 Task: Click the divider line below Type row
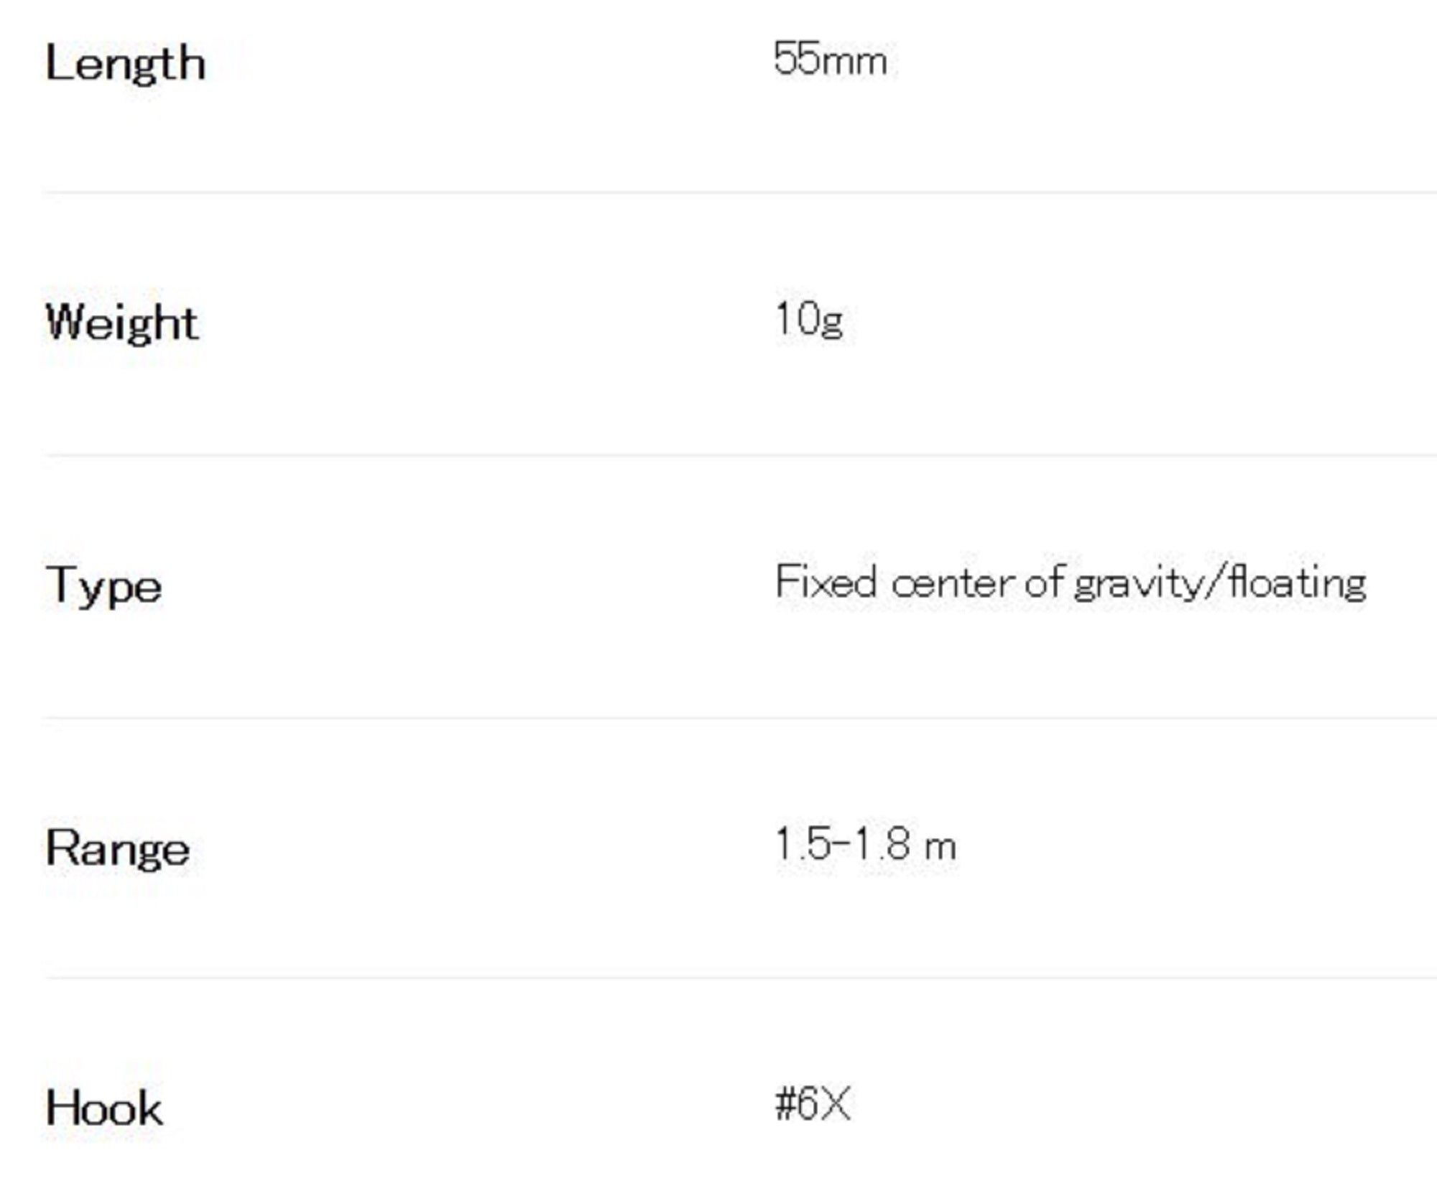740,717
